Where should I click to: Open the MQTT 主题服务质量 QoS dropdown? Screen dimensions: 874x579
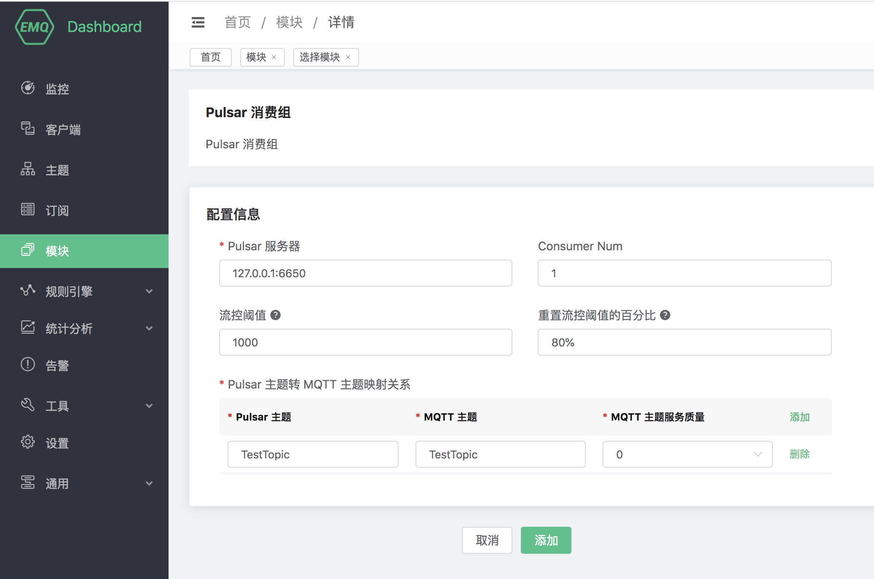point(687,454)
